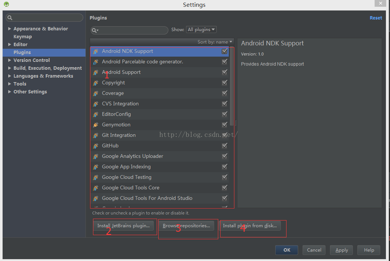
Task: Expand Languages & Frameworks section
Action: point(9,76)
